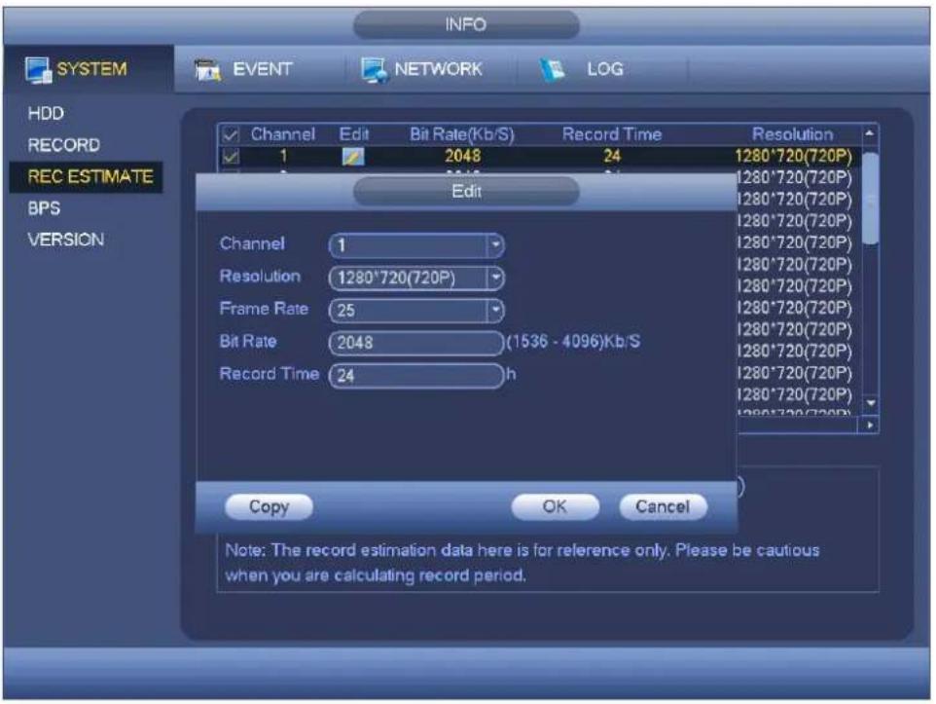Click the NETWORK tab icon
Screen dimensions: 936x704
point(375,70)
